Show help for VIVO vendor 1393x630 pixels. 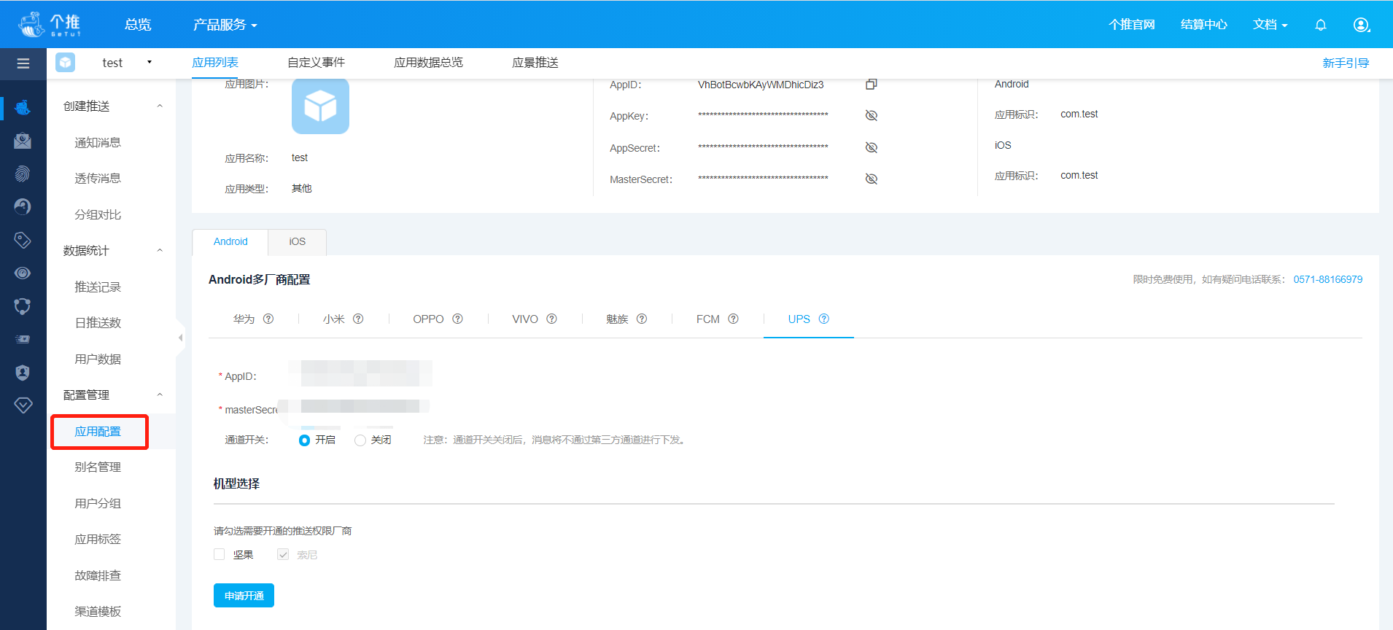point(551,319)
